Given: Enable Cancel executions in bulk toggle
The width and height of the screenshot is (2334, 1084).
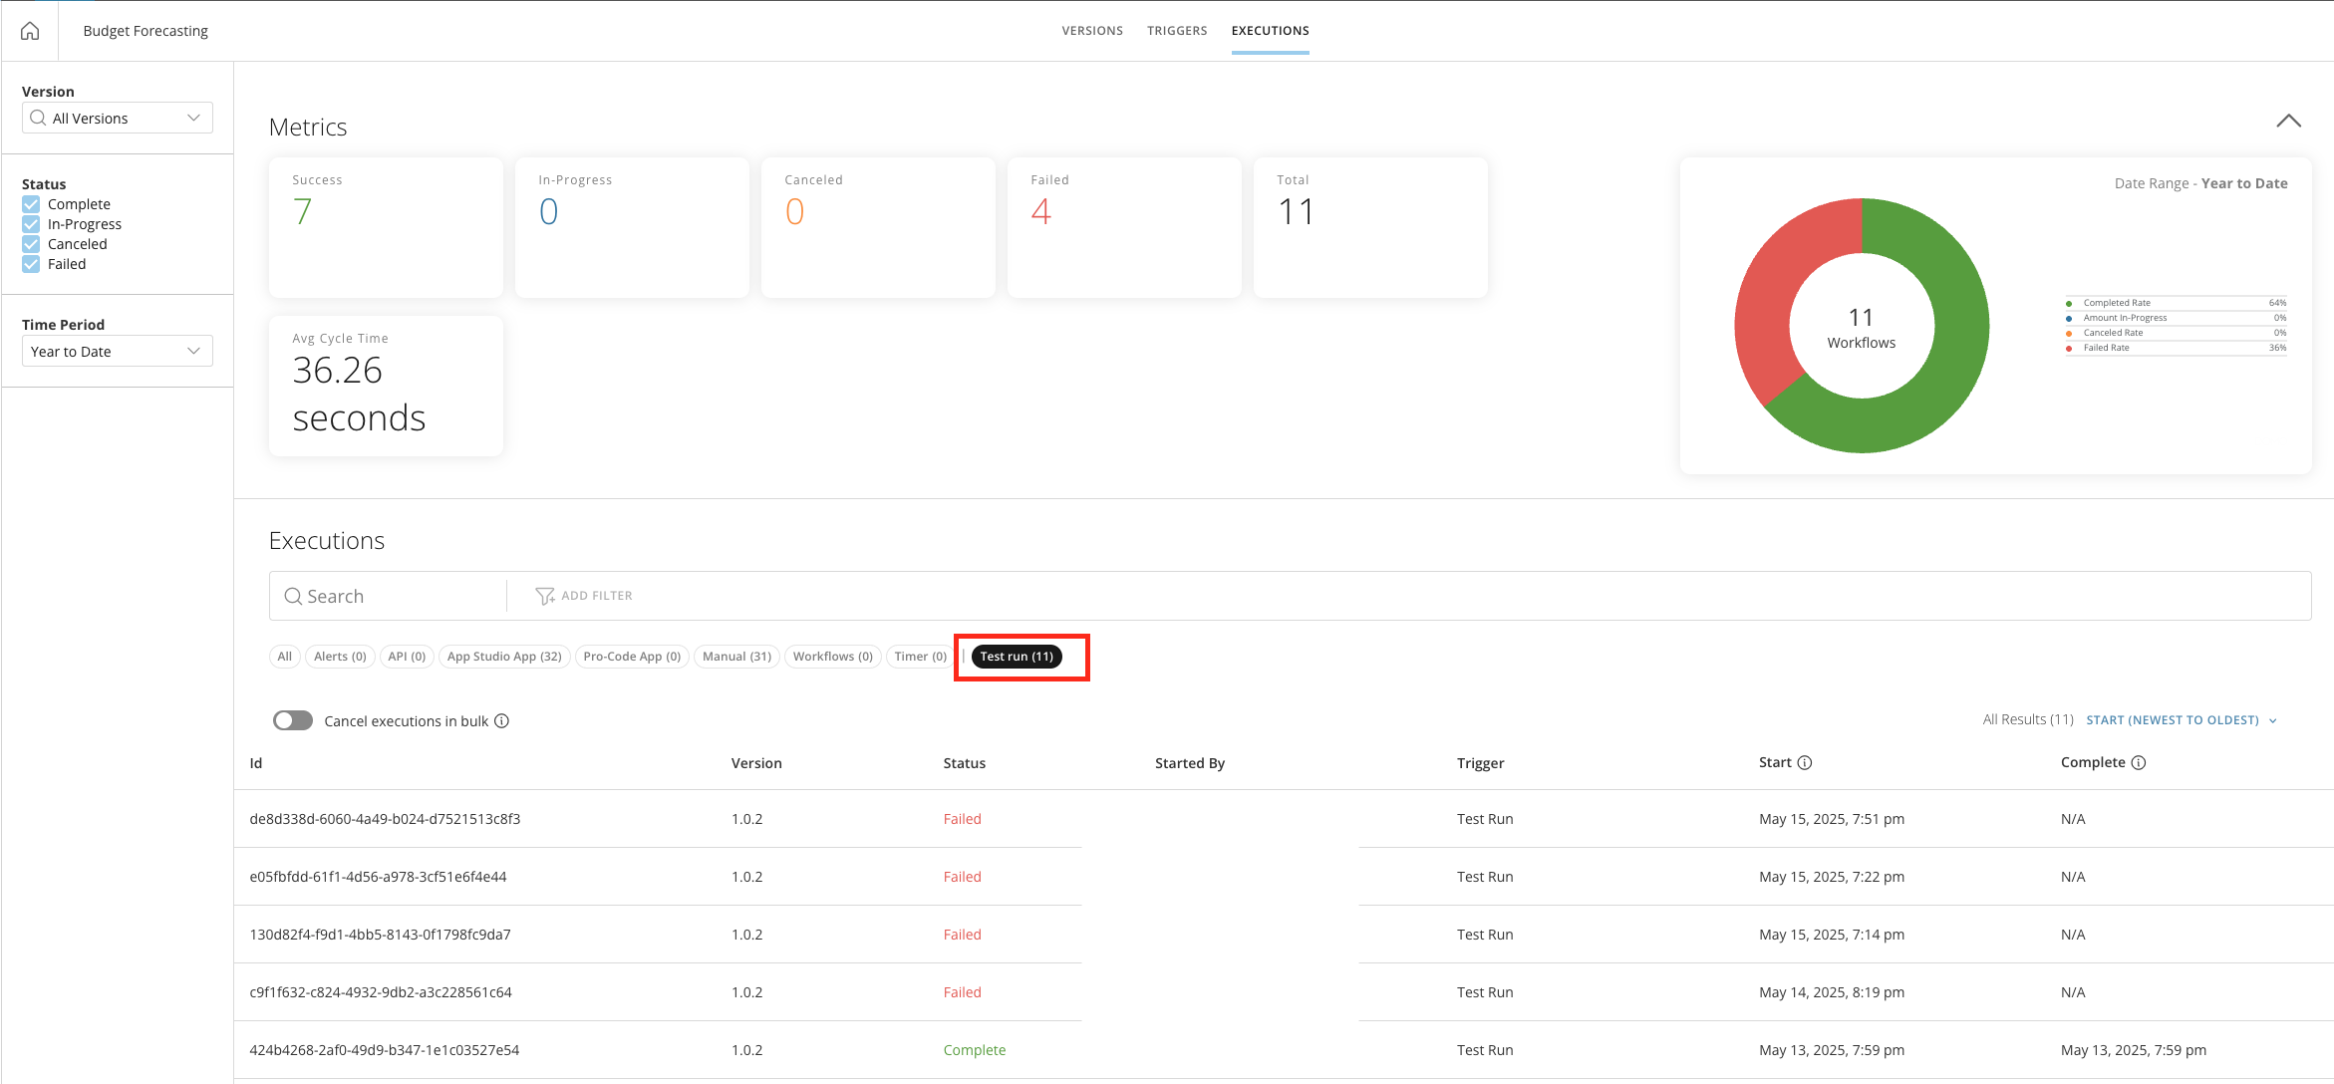Looking at the screenshot, I should (293, 720).
